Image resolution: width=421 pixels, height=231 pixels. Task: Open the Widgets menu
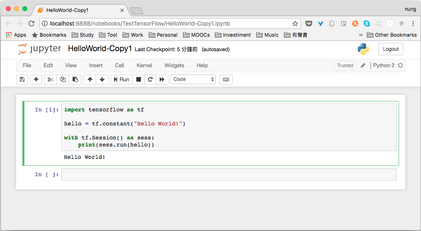click(x=174, y=65)
